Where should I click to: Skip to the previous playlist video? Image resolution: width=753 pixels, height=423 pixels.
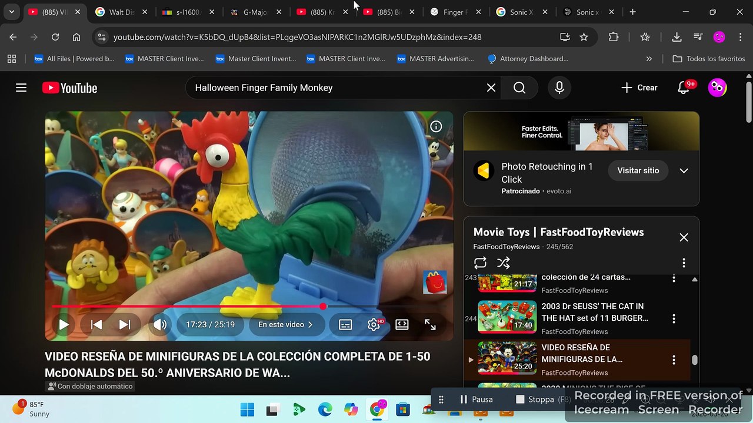pos(96,324)
